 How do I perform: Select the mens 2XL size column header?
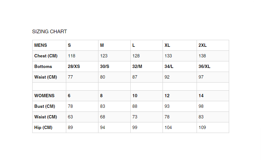tap(202, 45)
